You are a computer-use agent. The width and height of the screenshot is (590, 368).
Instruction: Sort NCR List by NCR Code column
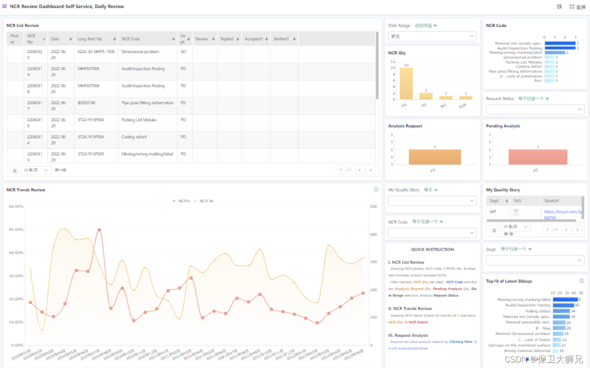174,39
